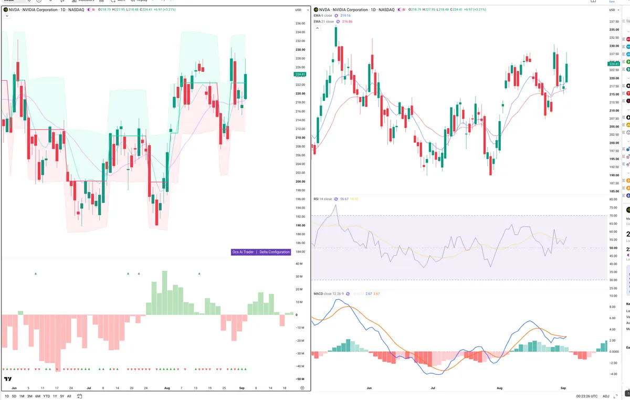Click the EMA 9 refresh icon

(337, 16)
